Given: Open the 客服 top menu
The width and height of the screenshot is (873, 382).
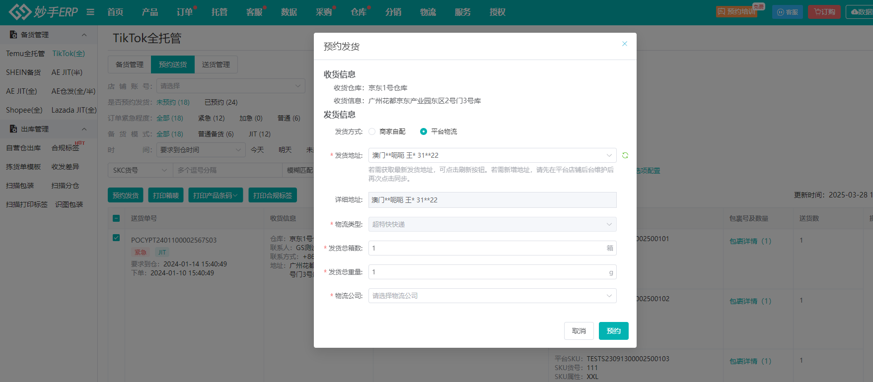Looking at the screenshot, I should click(254, 12).
